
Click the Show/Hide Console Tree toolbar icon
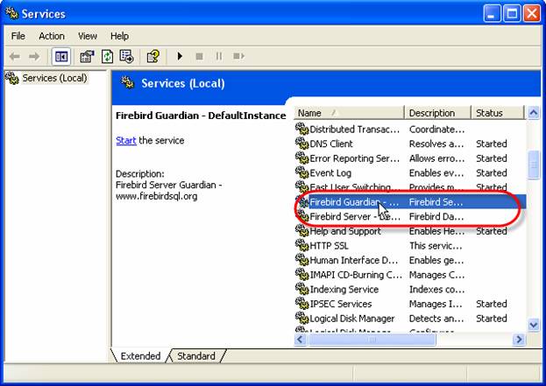point(61,57)
